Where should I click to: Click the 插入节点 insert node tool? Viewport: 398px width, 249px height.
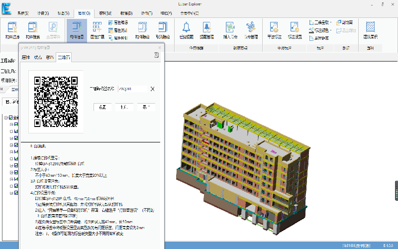tap(230, 30)
